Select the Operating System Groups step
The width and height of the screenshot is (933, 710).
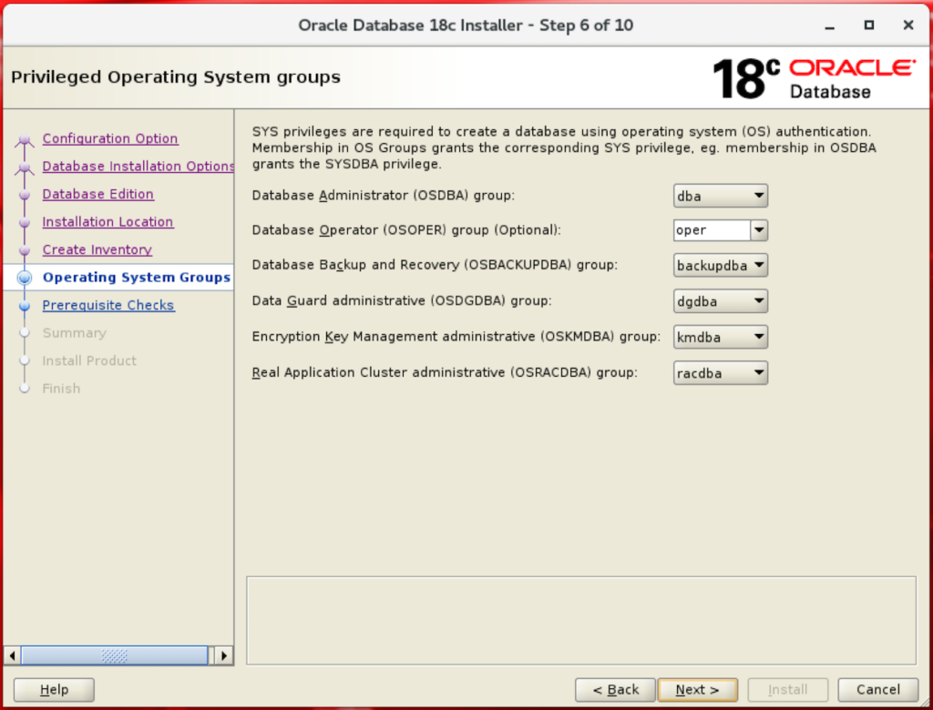[x=137, y=277]
